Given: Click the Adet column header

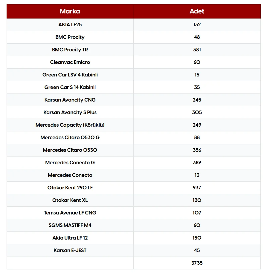Looking at the screenshot, I should point(197,11).
